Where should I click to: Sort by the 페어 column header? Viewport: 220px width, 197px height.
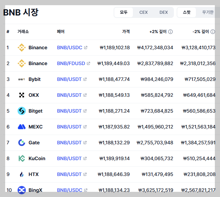tap(61, 32)
